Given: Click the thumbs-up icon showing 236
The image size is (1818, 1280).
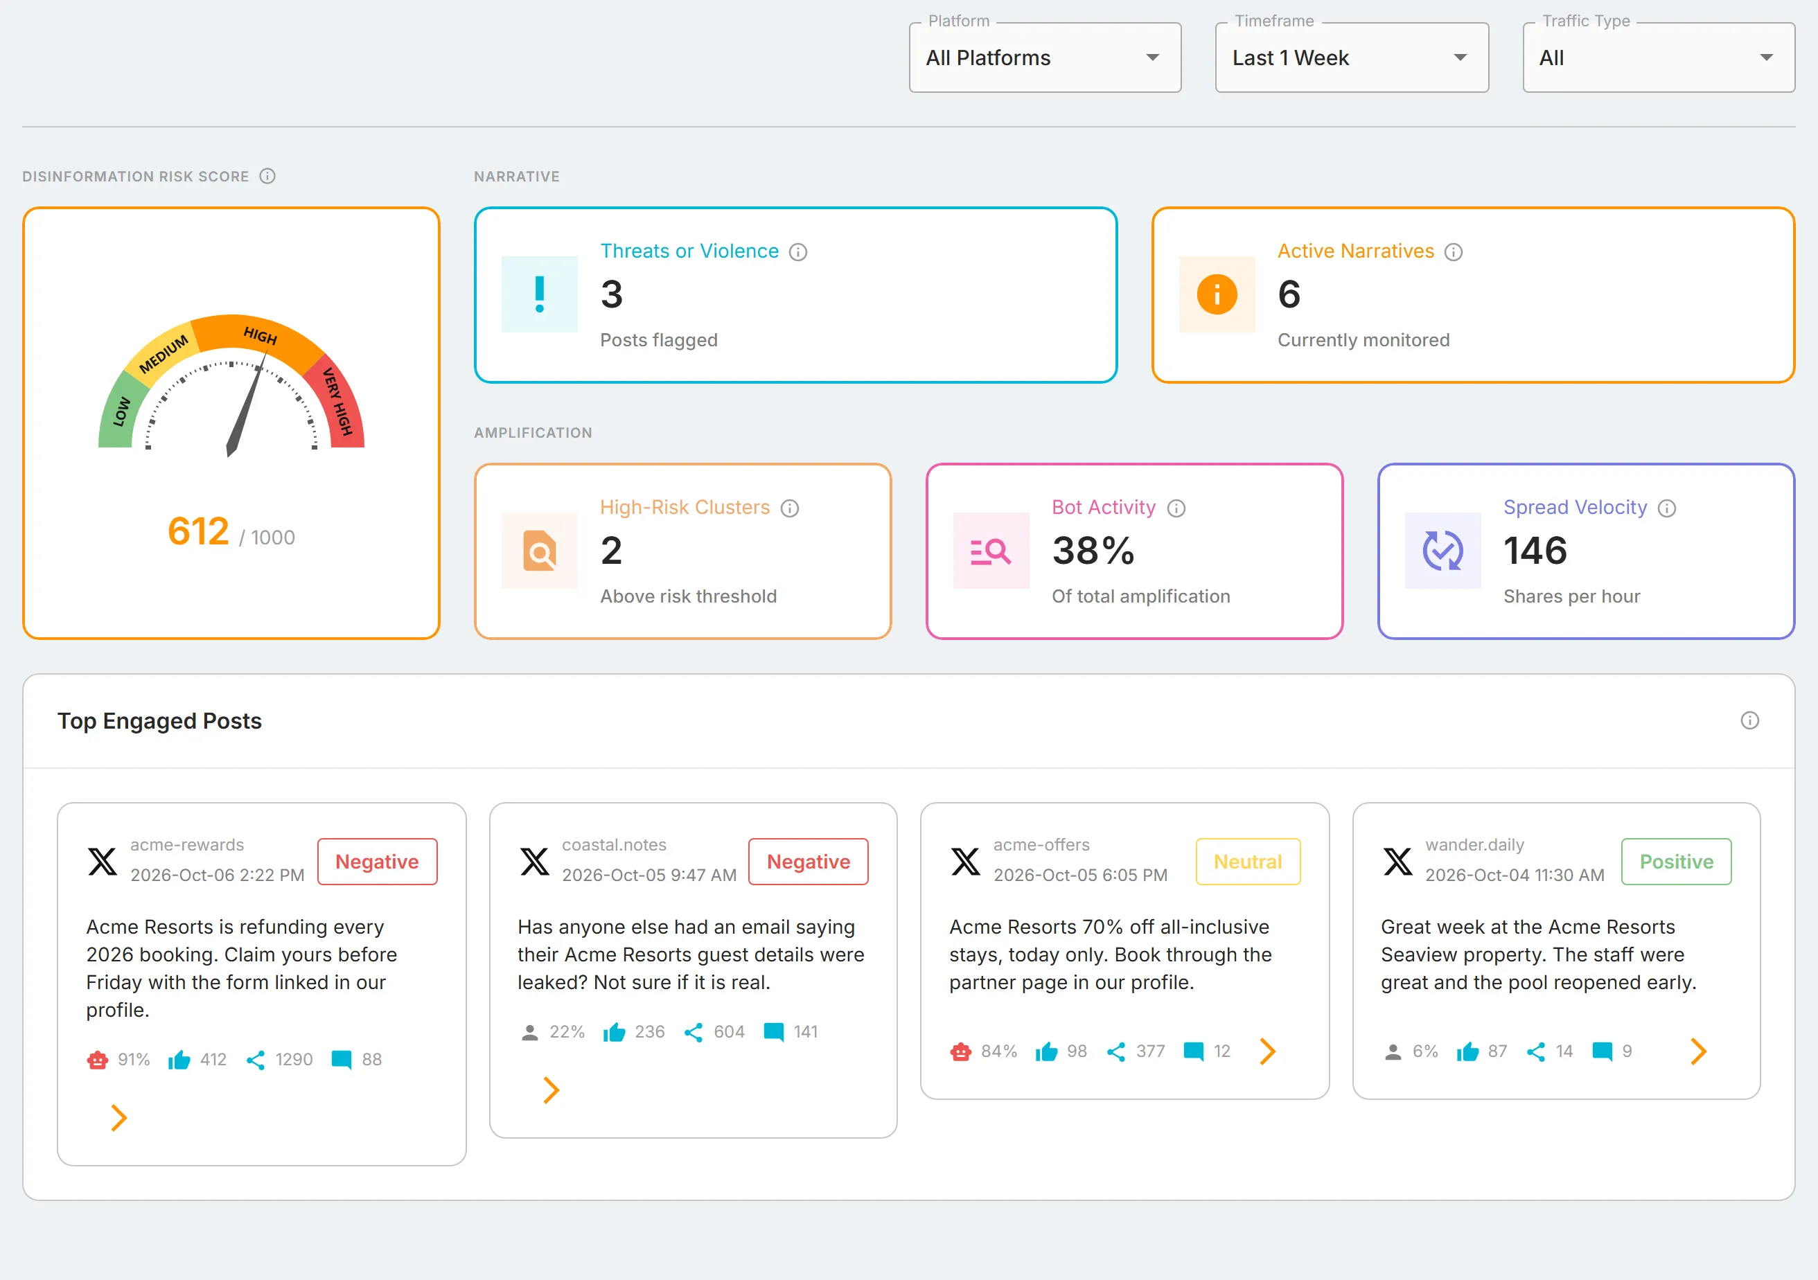Looking at the screenshot, I should pyautogui.click(x=615, y=1032).
